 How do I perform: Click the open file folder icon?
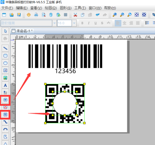point(12,15)
